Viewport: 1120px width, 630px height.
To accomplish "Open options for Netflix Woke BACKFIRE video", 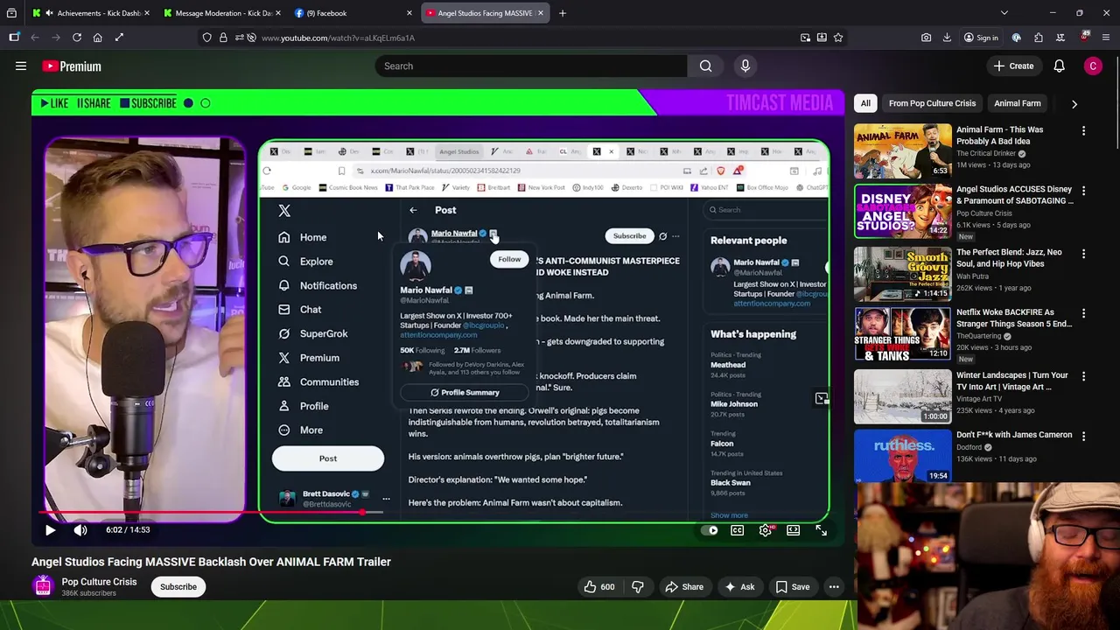I will (x=1083, y=313).
